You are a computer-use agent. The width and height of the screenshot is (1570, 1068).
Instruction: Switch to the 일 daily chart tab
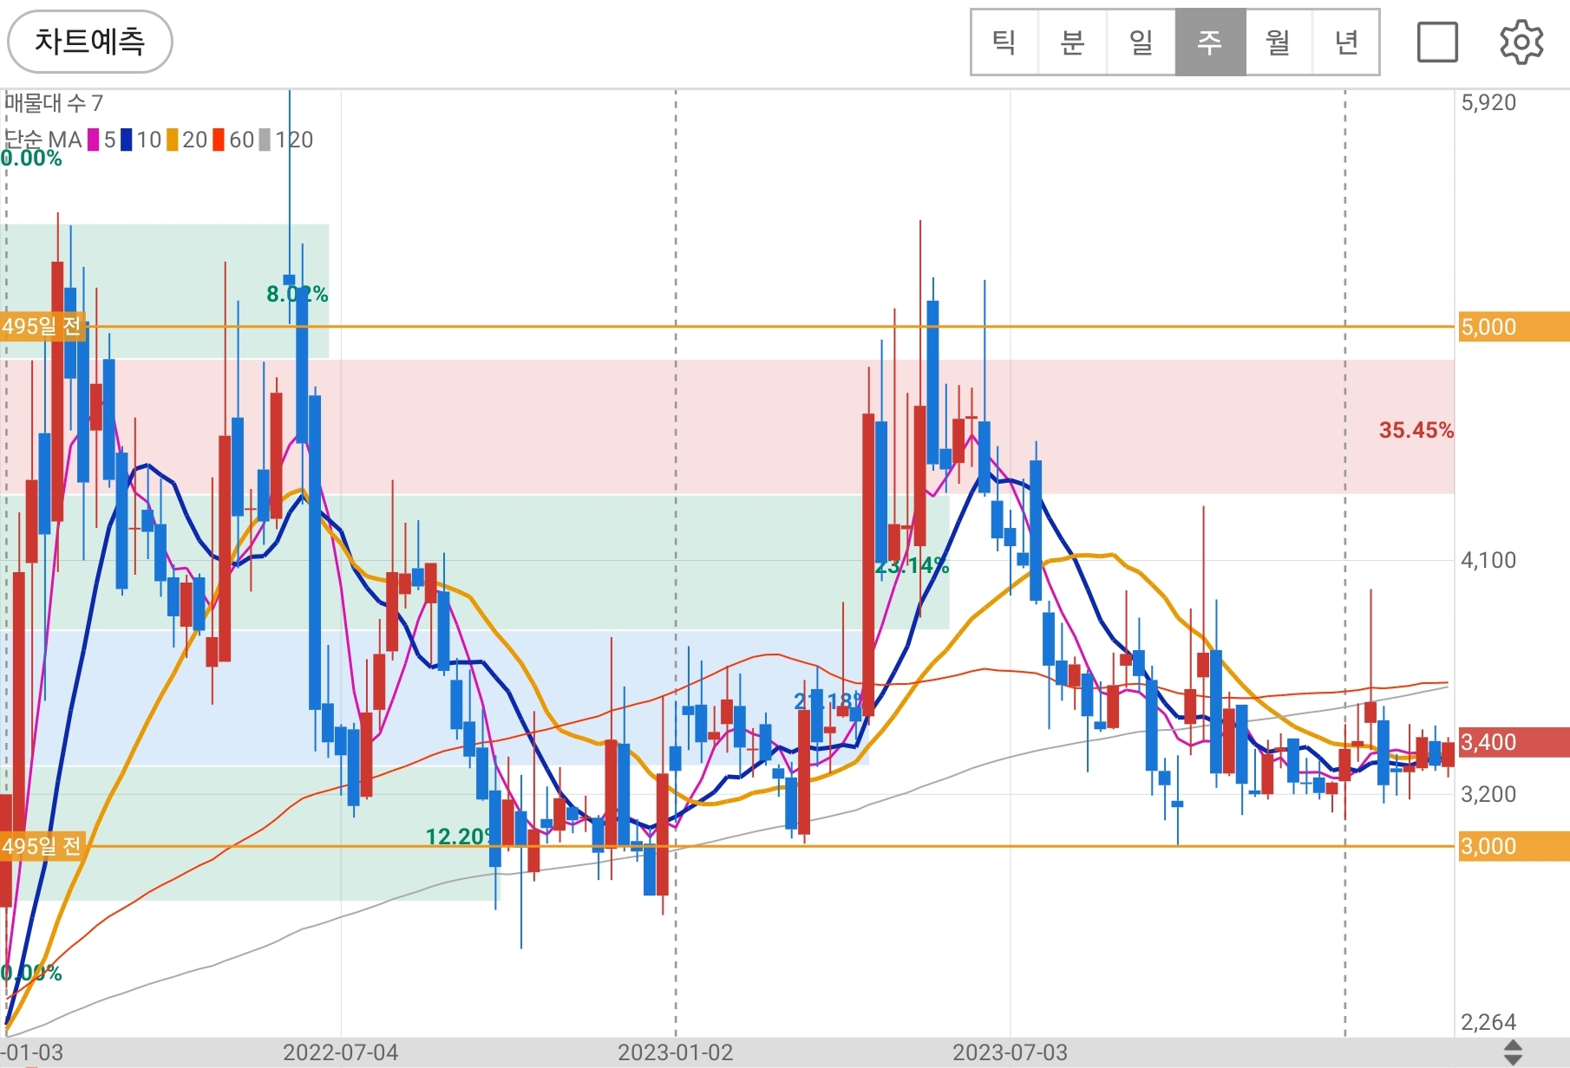1142,42
